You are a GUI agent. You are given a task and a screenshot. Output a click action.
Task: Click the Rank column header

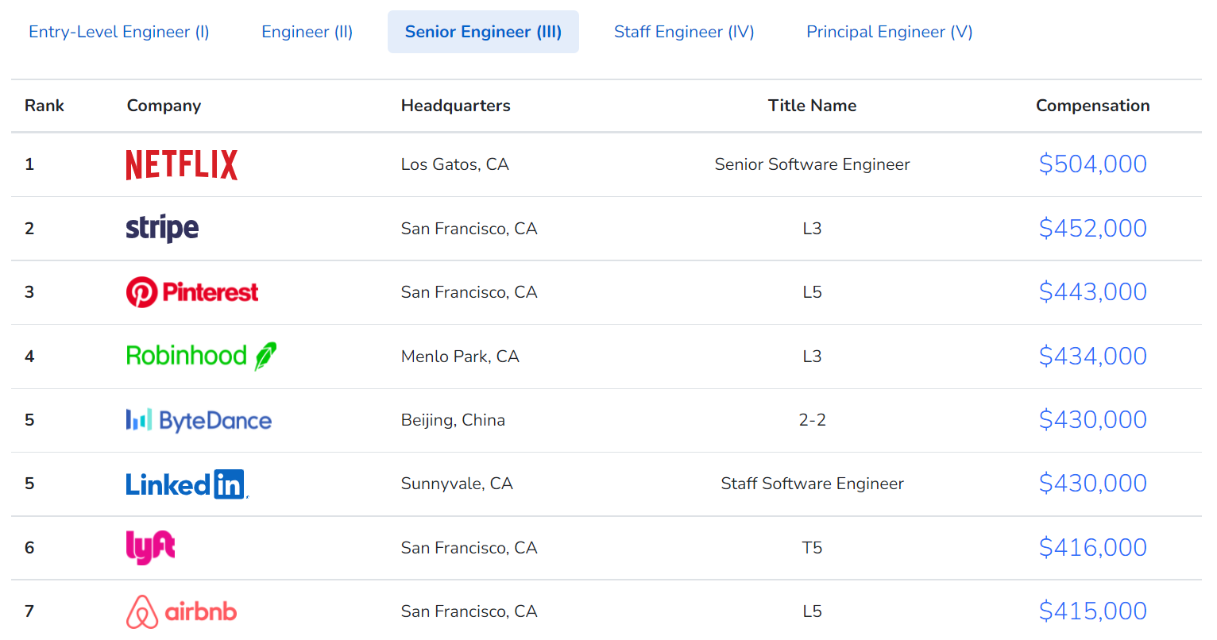(x=44, y=106)
